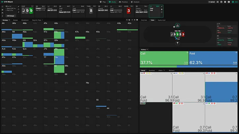Image resolution: width=239 pixels, height=134 pixels.
Task: Click the blue Fold 62.3% action box
Action: (x=213, y=58)
